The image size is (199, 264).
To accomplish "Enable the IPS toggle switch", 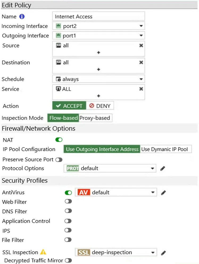I will point(68,230).
